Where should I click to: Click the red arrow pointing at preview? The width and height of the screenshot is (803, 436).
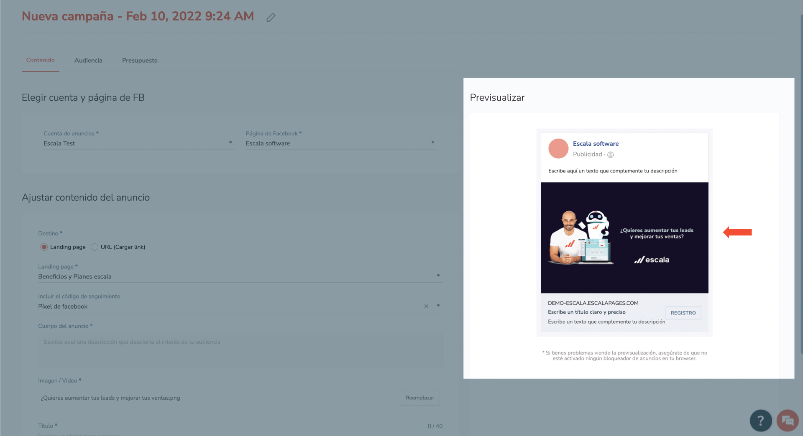[737, 232]
